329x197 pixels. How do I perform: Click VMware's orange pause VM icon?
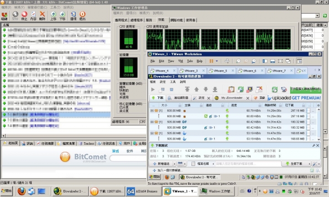point(211,61)
